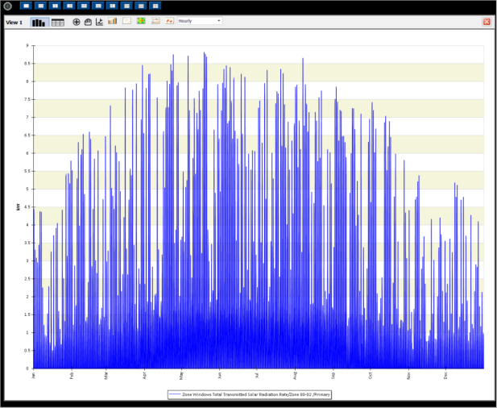Click the May label on x-axis
This screenshot has height=408, width=497.
tap(181, 376)
